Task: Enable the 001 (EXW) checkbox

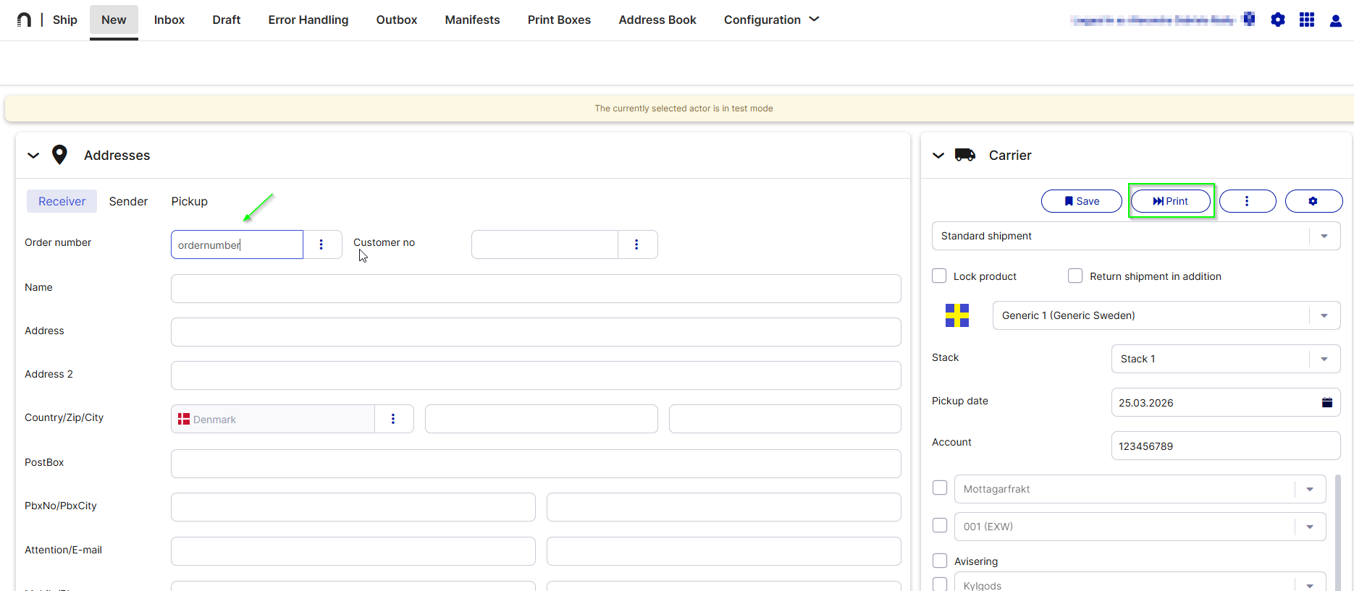Action: [940, 525]
